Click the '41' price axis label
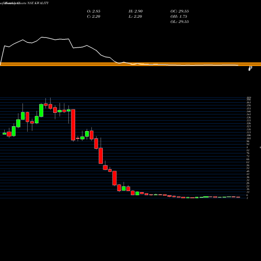Viewport: 261px width, 261px height. 248,174
